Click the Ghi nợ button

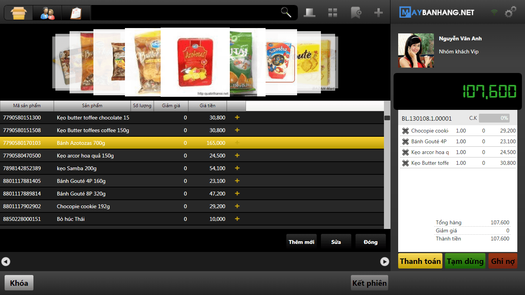coord(503,261)
